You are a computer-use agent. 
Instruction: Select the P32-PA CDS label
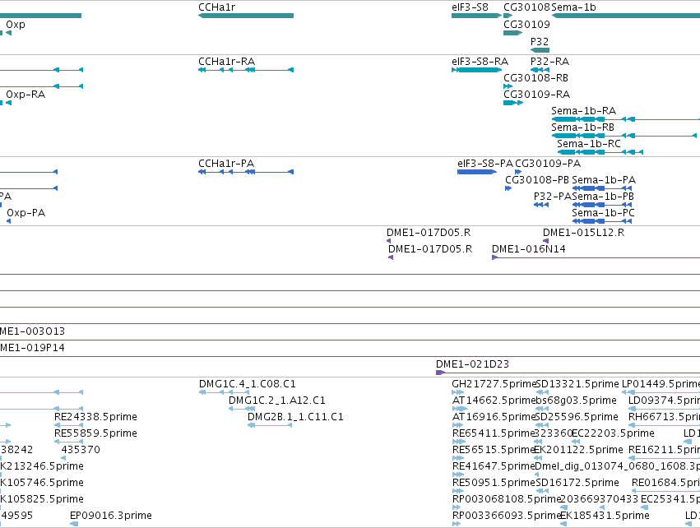(x=553, y=197)
